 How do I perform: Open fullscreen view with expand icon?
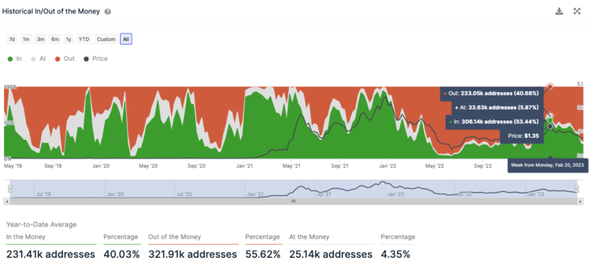pyautogui.click(x=577, y=11)
